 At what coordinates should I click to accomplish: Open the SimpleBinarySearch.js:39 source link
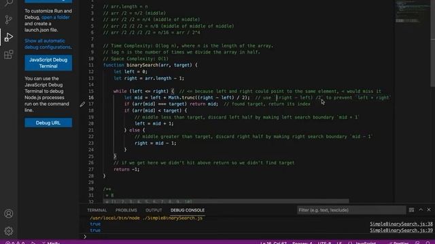click(x=401, y=230)
